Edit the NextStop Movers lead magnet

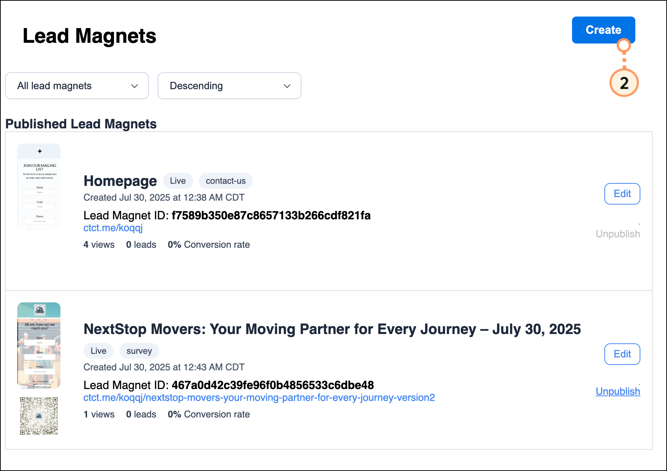tap(622, 354)
